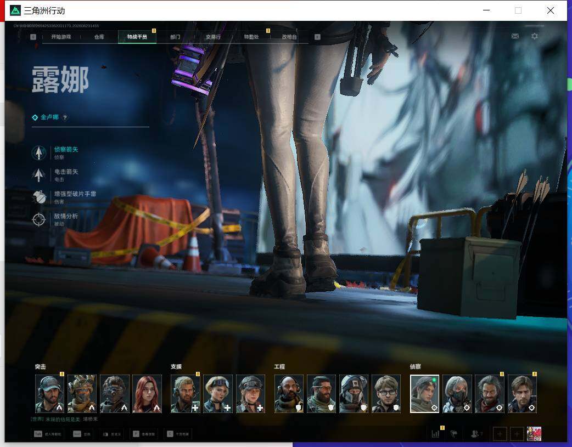Viewport: 572px width, 447px height.
Task: Open the settings gear icon
Action: click(x=535, y=36)
